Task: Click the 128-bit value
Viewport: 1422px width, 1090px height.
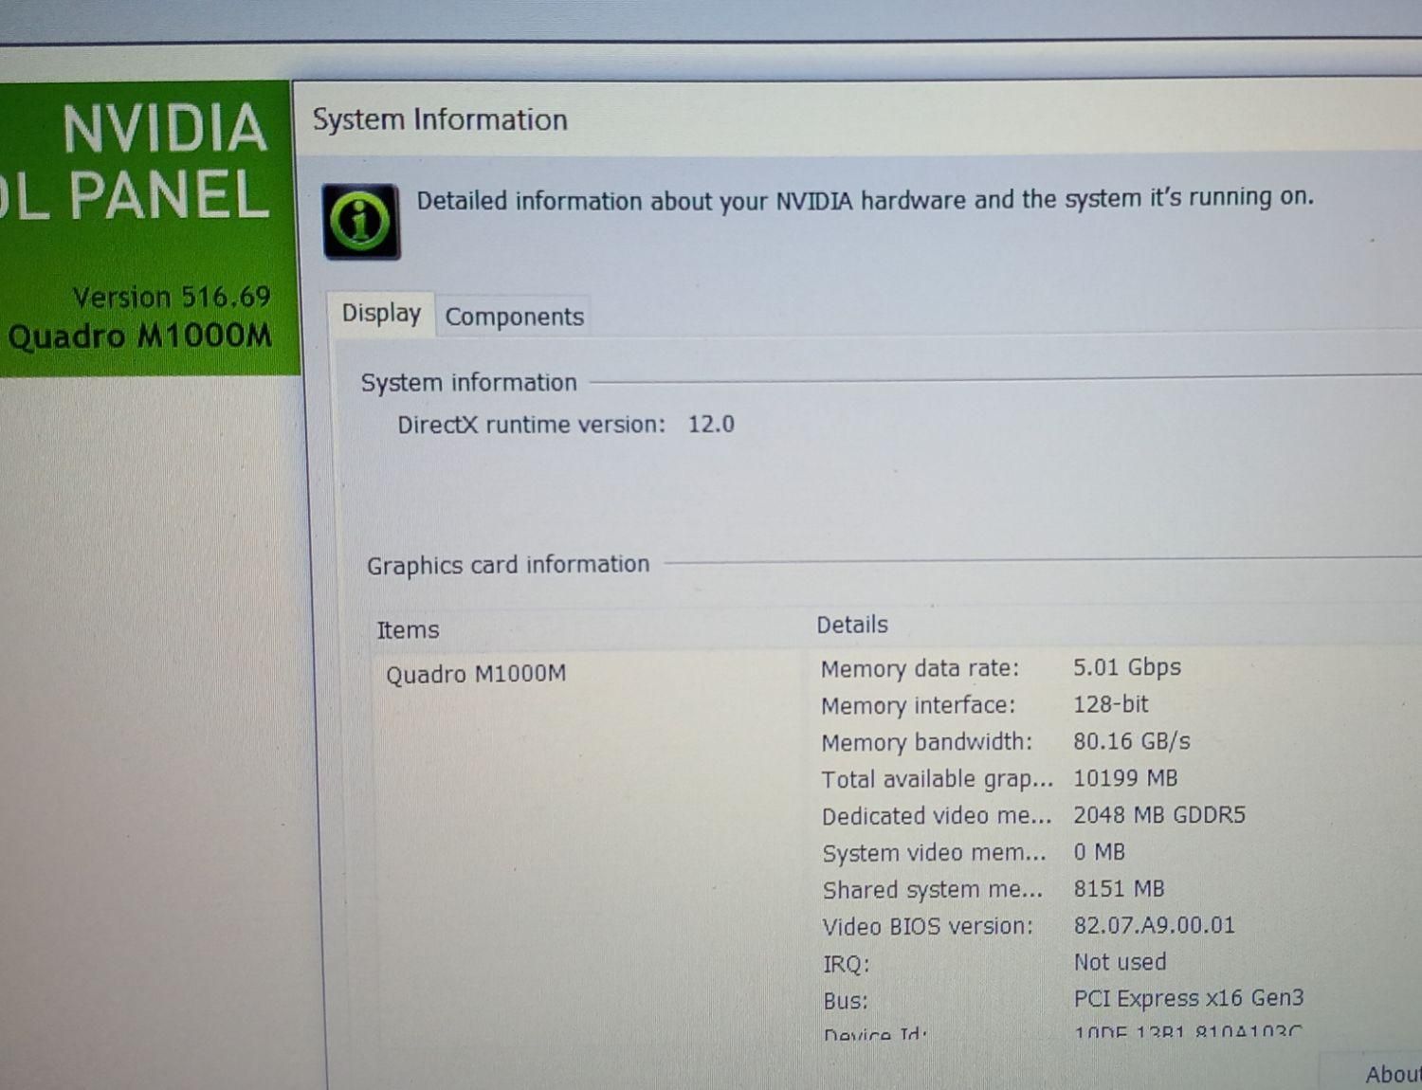Action: pyautogui.click(x=1110, y=704)
